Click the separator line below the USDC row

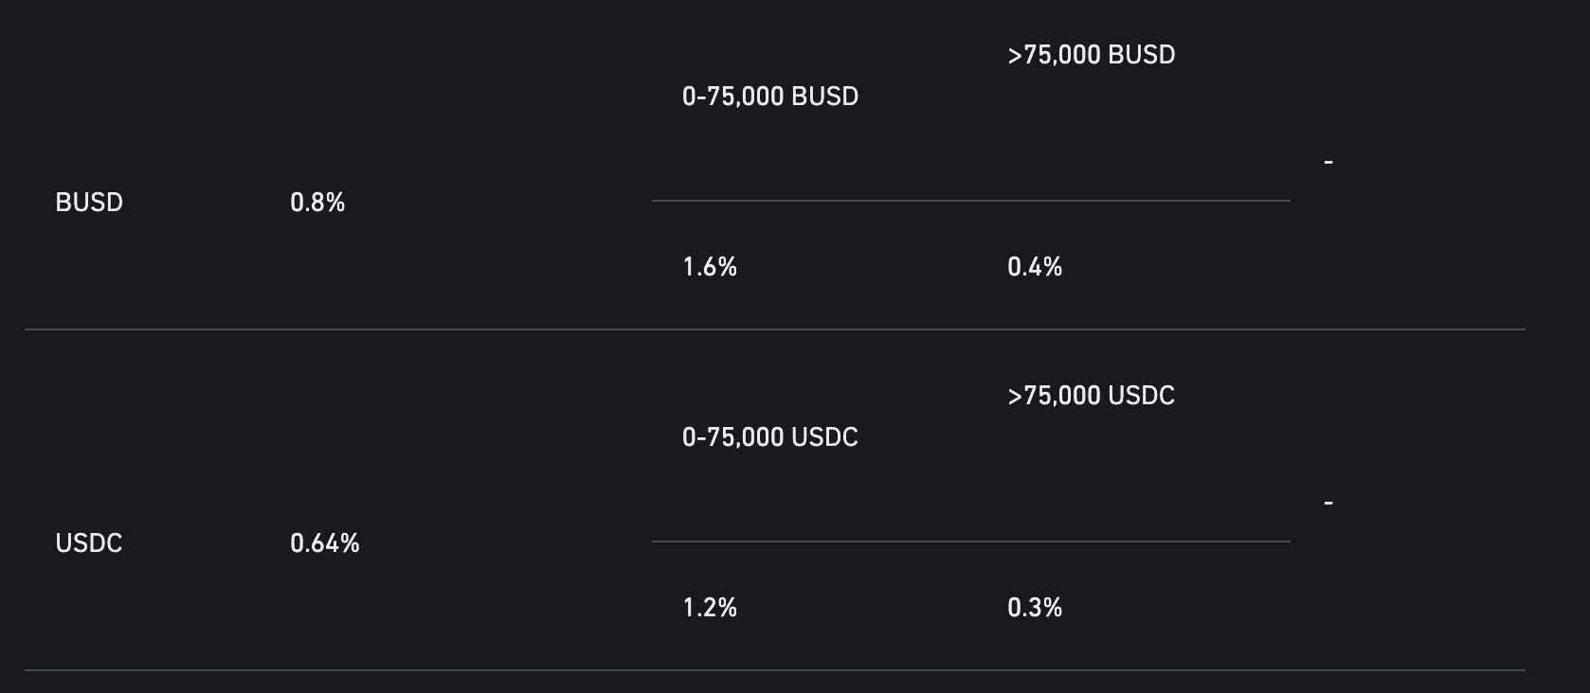click(775, 670)
